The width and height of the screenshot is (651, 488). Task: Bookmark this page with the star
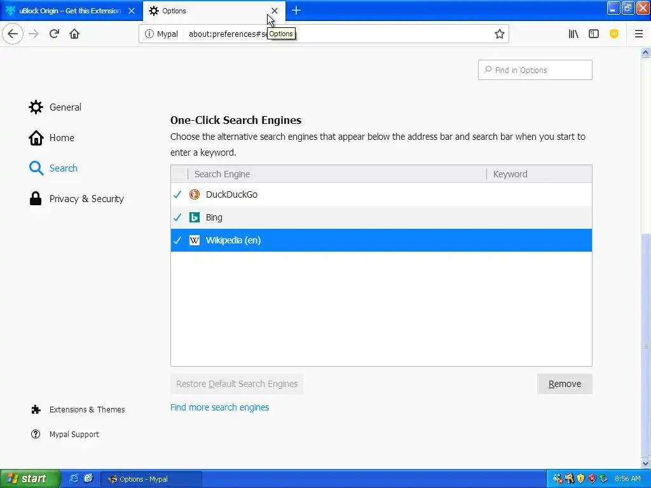pyautogui.click(x=500, y=34)
